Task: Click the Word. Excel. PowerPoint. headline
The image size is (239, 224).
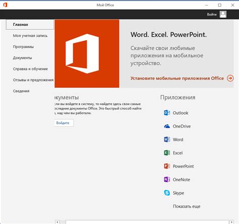Action: [168, 35]
